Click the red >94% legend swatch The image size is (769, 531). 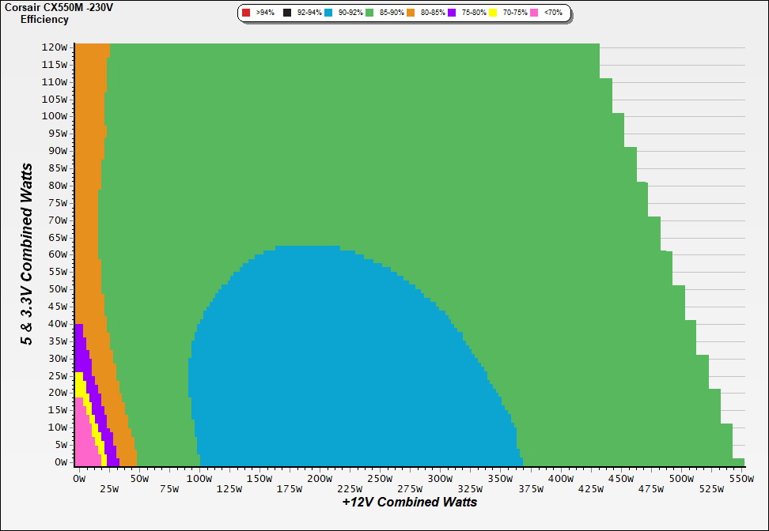246,13
